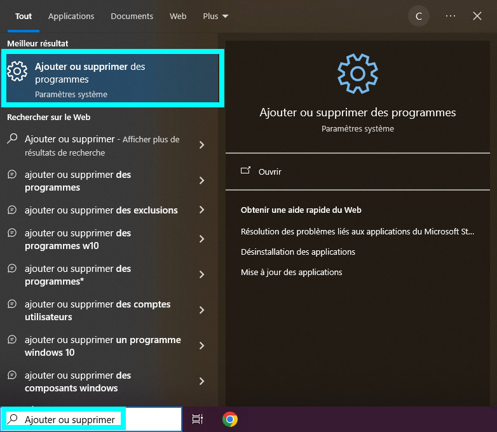
Task: Click the user account avatar C
Action: point(418,17)
